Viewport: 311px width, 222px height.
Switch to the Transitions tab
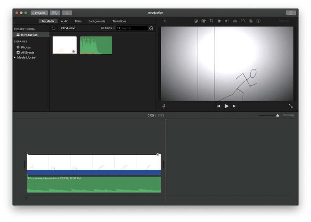coord(119,21)
